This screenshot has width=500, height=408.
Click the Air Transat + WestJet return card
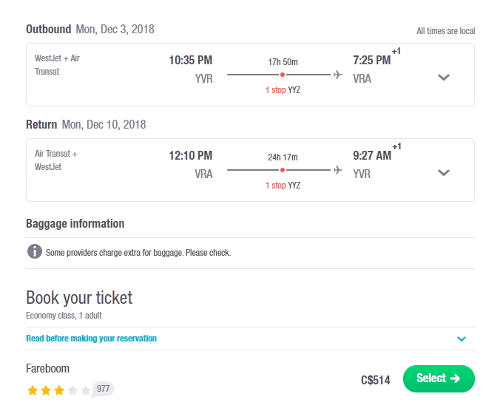(250, 170)
